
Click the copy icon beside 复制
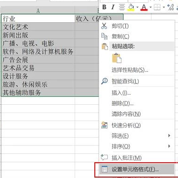pos(104,36)
